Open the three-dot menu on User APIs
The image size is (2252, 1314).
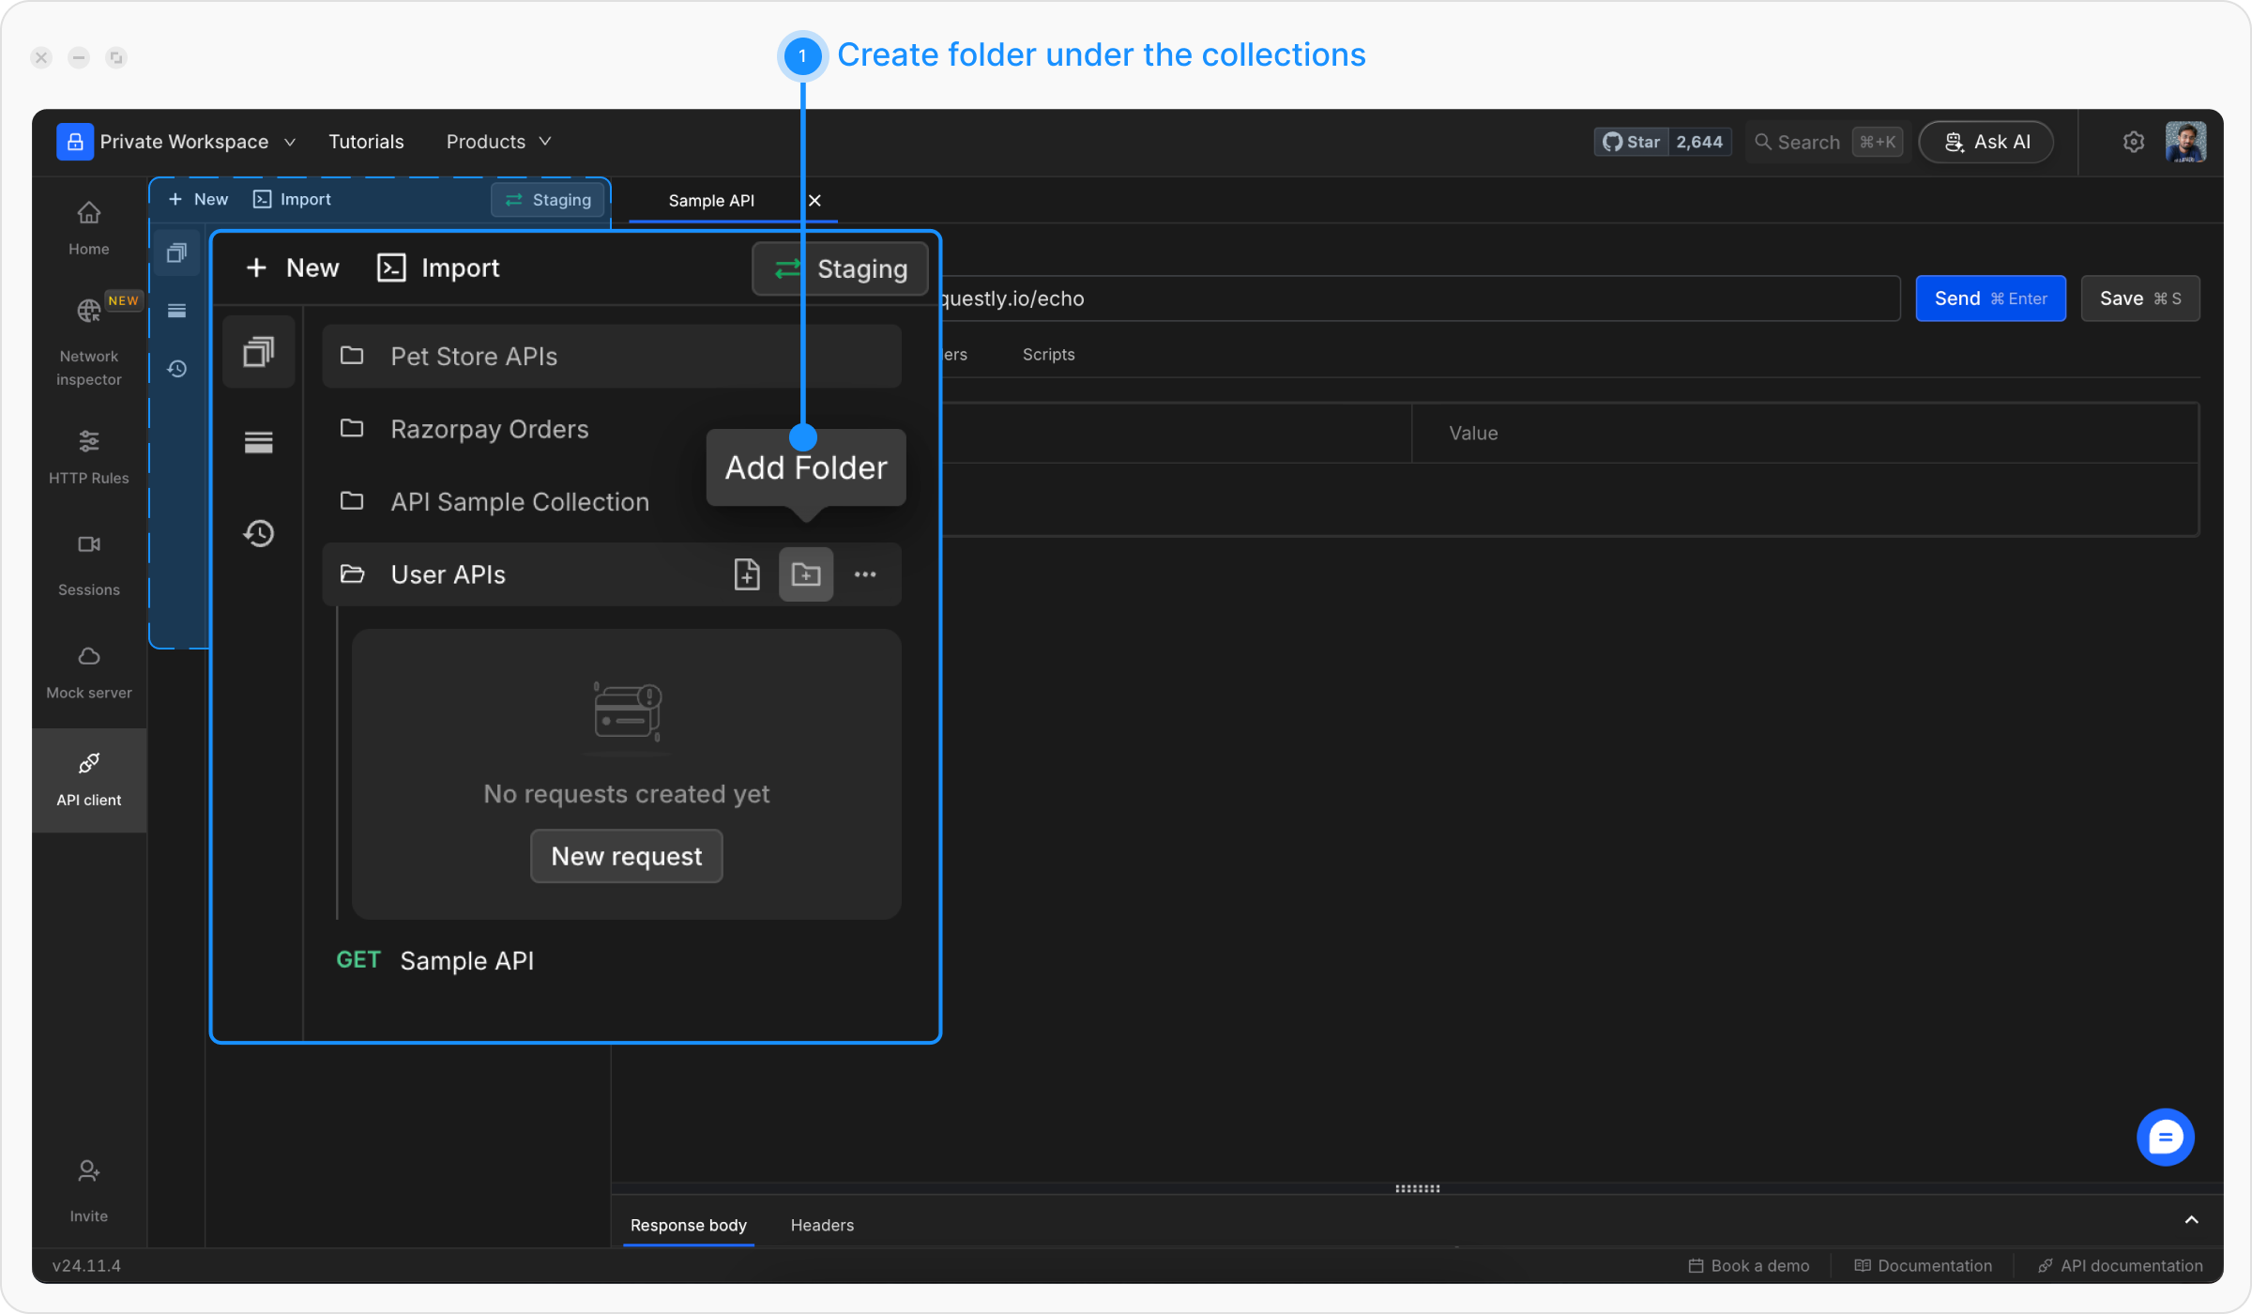tap(865, 574)
